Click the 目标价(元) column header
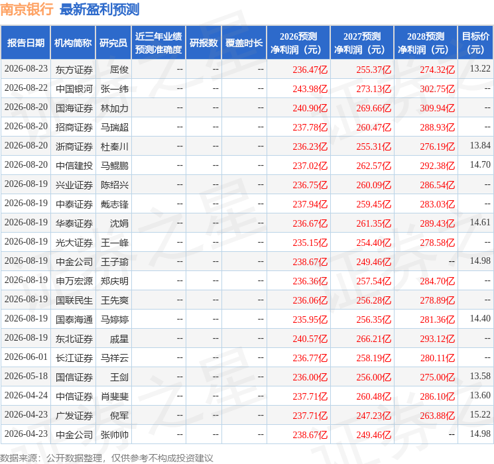The image size is (494, 464). [475, 43]
